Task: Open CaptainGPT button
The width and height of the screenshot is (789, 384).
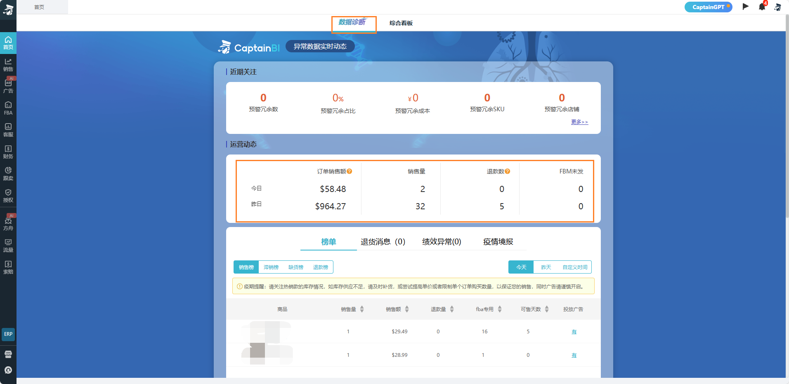Action: coord(708,7)
